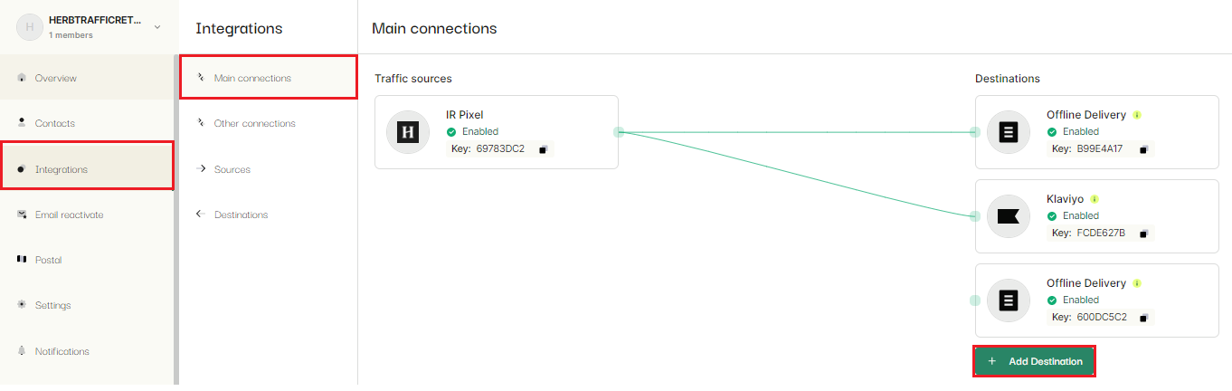This screenshot has width=1232, height=391.
Task: Open Email reactivate page
Action: (69, 215)
